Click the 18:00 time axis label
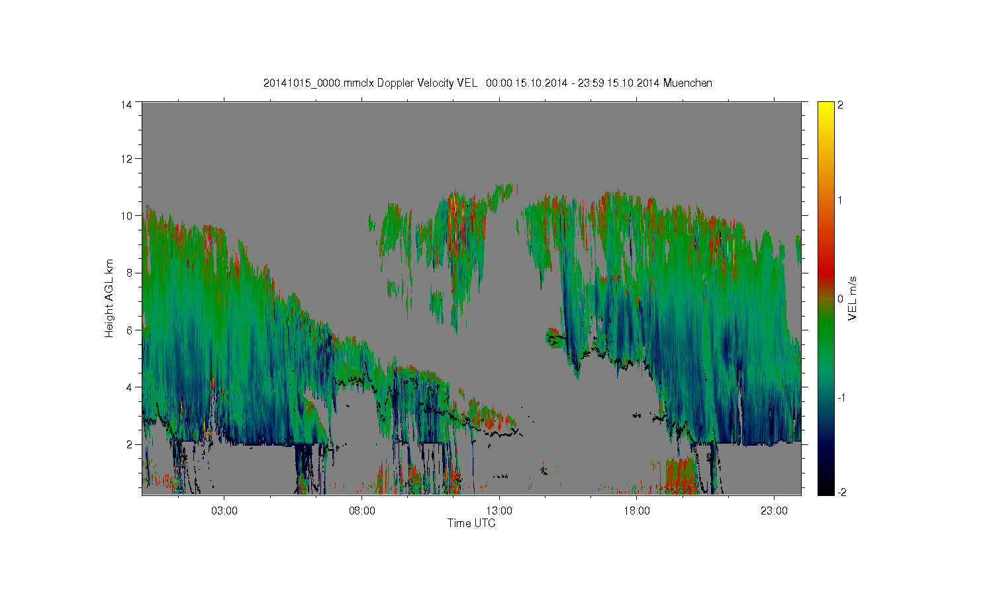 point(636,511)
